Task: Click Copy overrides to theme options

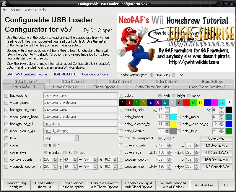Action: 73,185
